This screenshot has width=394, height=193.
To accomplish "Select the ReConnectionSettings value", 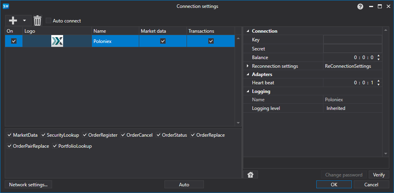I will 348,66.
